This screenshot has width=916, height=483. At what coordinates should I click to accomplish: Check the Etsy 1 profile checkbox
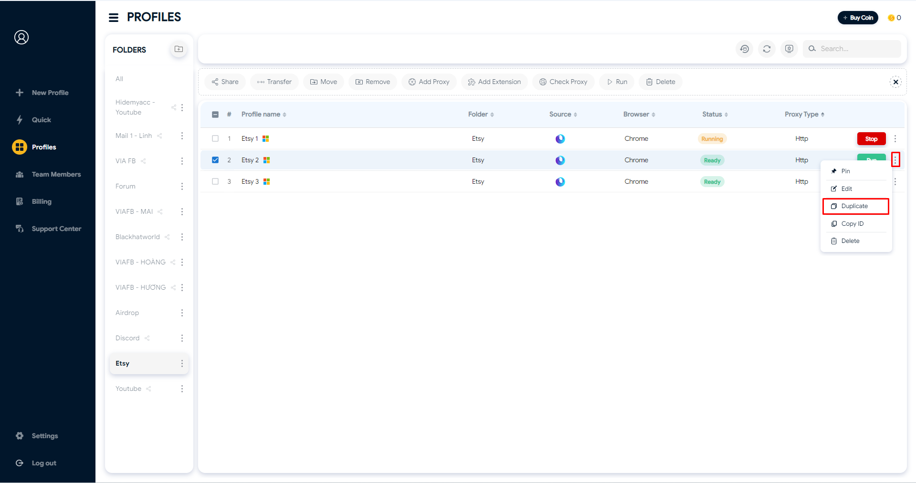[x=215, y=139]
